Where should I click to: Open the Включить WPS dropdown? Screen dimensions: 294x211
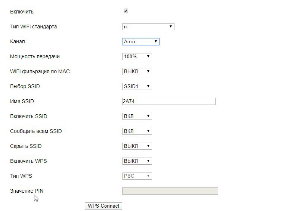coord(137,161)
